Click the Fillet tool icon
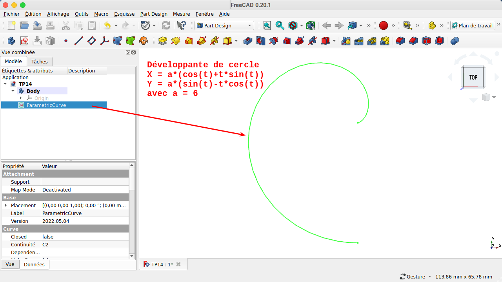Viewport: 502px width, 282px height. (400, 41)
